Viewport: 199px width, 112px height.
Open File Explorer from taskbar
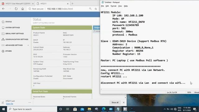point(89,109)
